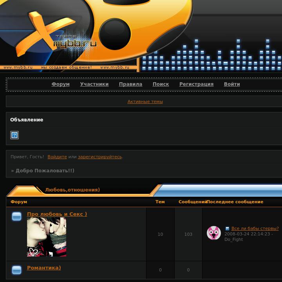
Task: Click the Сообщений column header
Action: point(193,202)
